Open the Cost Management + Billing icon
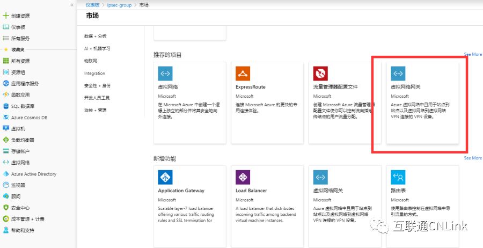Viewport: 483px width, 248px height. [5, 219]
